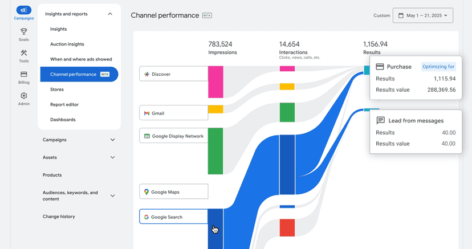Click the Custom date range label
The image size is (472, 249).
(x=382, y=15)
